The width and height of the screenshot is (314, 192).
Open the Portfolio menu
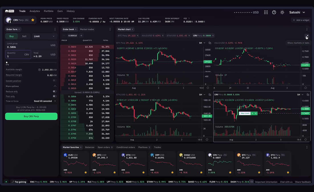pyautogui.click(x=48, y=11)
